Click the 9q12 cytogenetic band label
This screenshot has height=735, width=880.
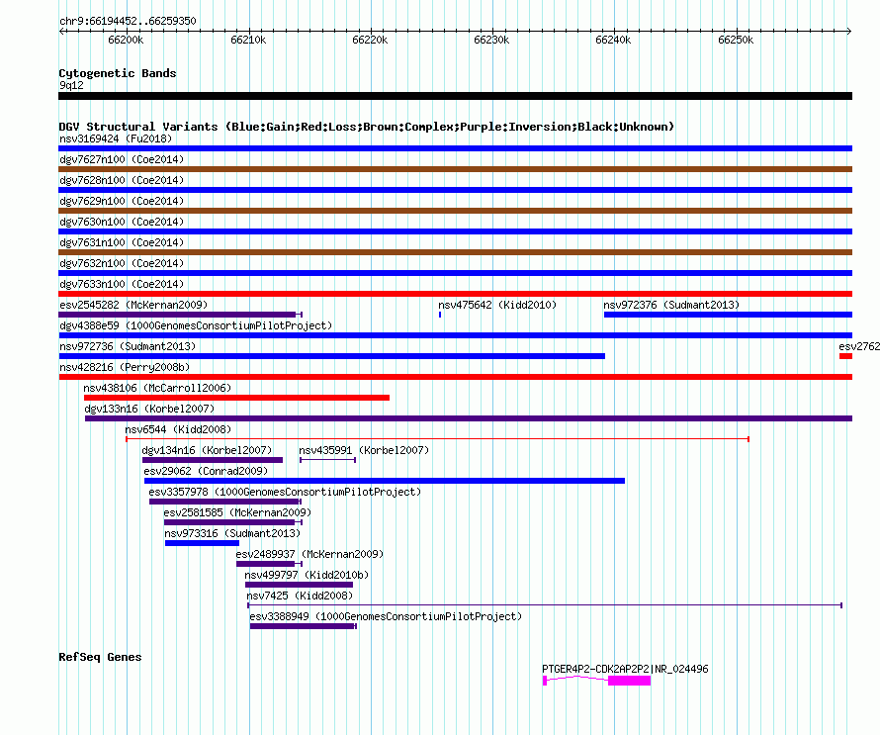pos(71,85)
